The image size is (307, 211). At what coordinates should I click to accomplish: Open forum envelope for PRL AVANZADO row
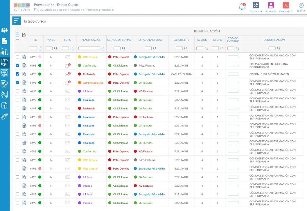pyautogui.click(x=67, y=66)
